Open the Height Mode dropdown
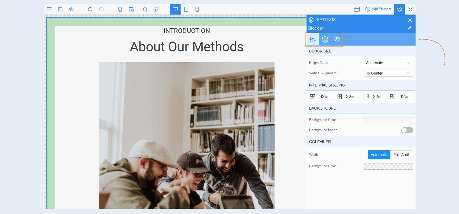 388,63
